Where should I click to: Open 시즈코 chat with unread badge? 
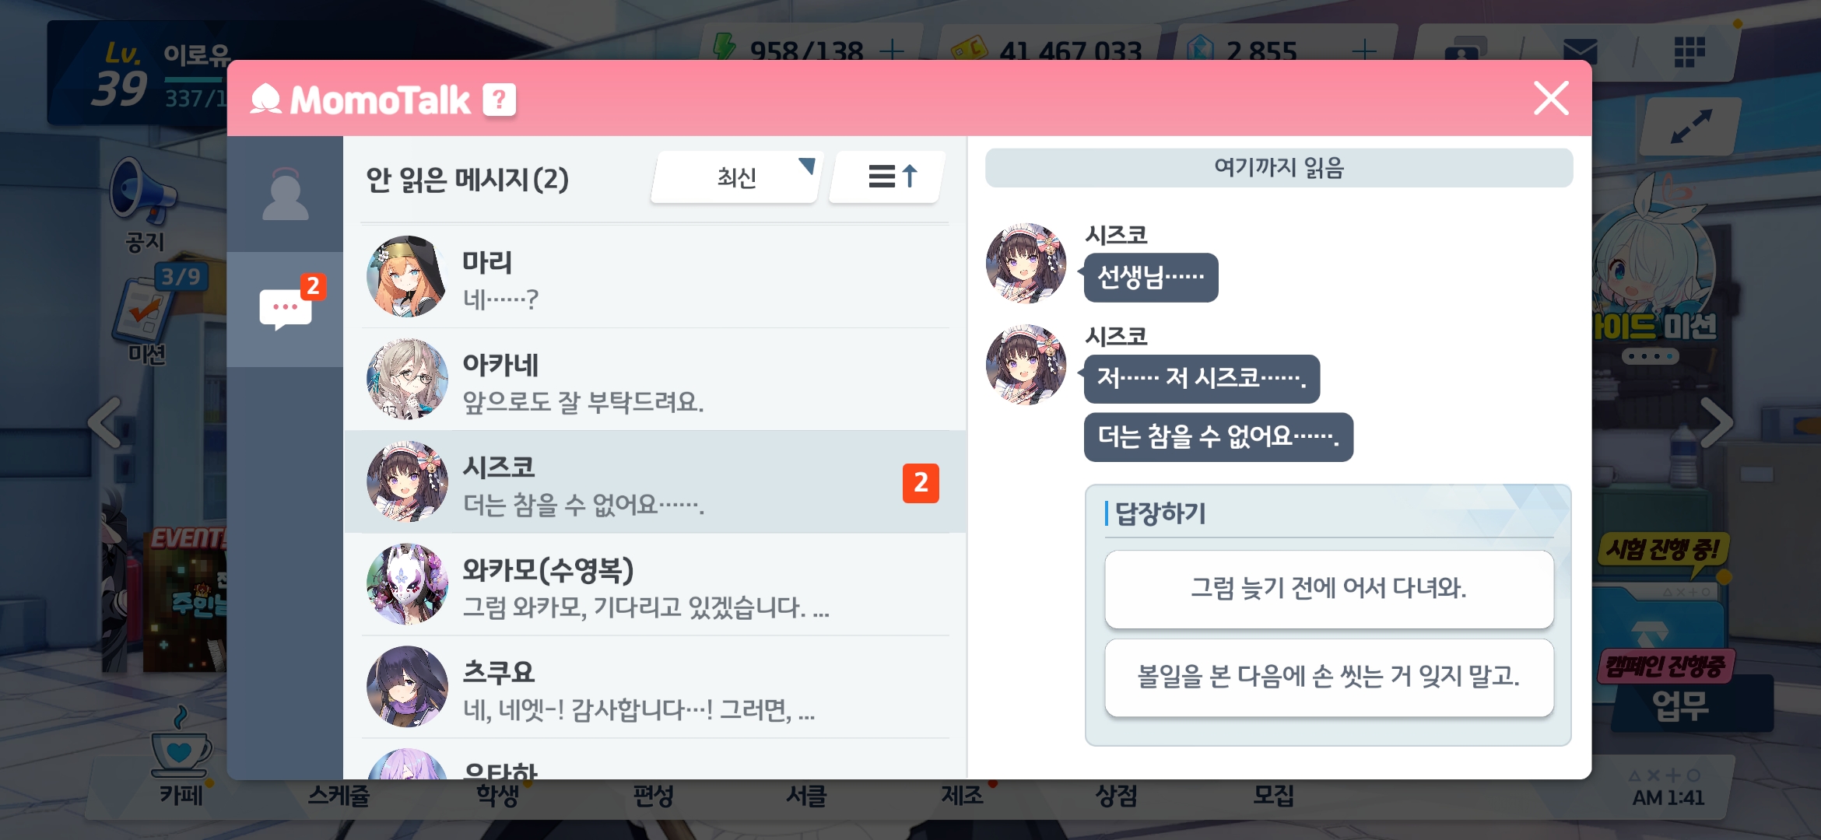click(654, 482)
